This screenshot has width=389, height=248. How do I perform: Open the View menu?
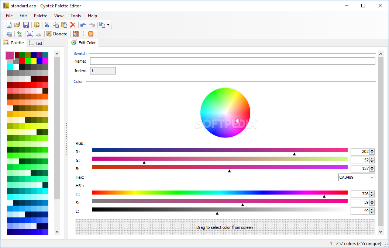coord(59,16)
